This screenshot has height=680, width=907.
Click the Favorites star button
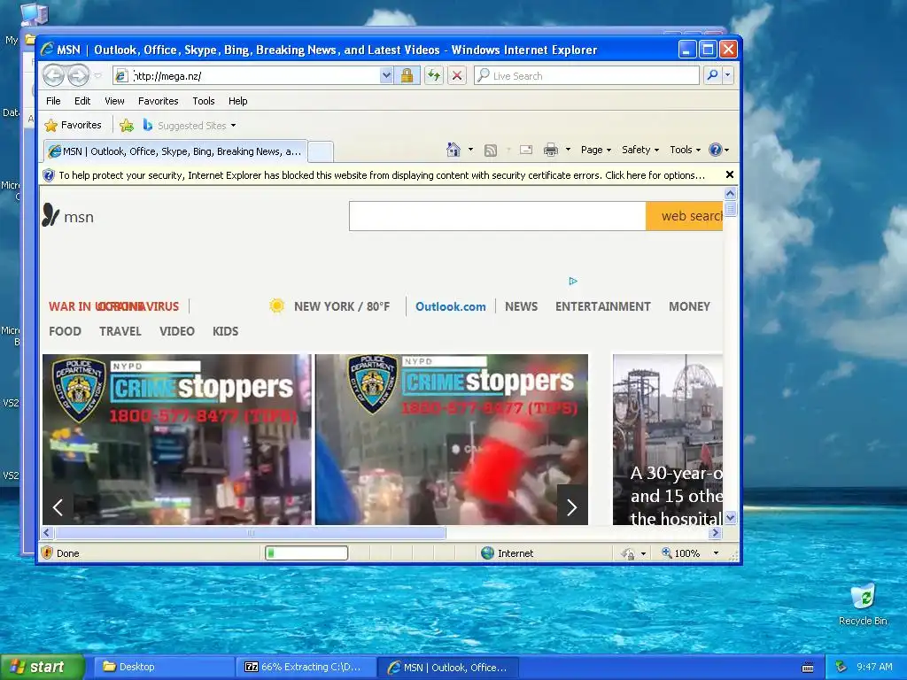click(x=74, y=125)
